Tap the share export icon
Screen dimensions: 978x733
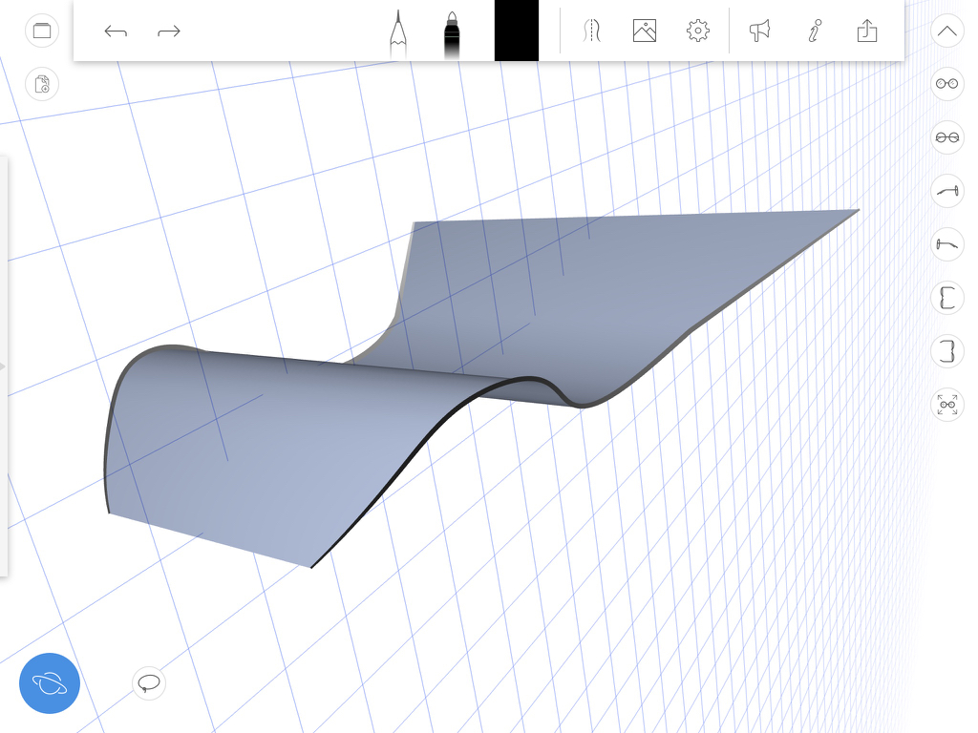pyautogui.click(x=867, y=31)
